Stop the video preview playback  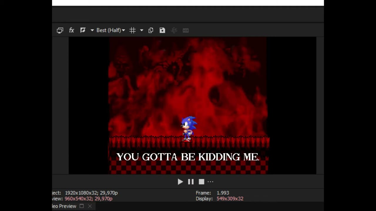201,182
